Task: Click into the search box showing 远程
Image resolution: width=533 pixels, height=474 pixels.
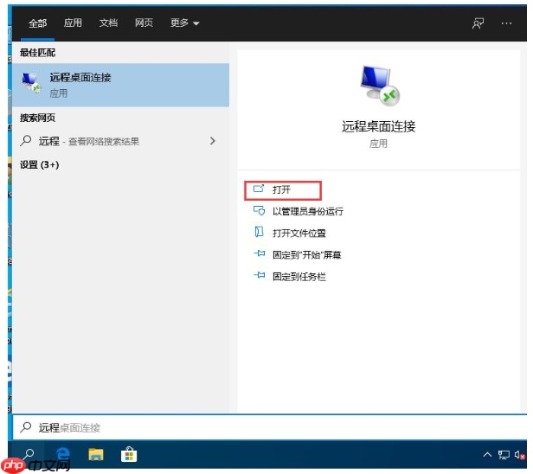Action: pyautogui.click(x=270, y=427)
